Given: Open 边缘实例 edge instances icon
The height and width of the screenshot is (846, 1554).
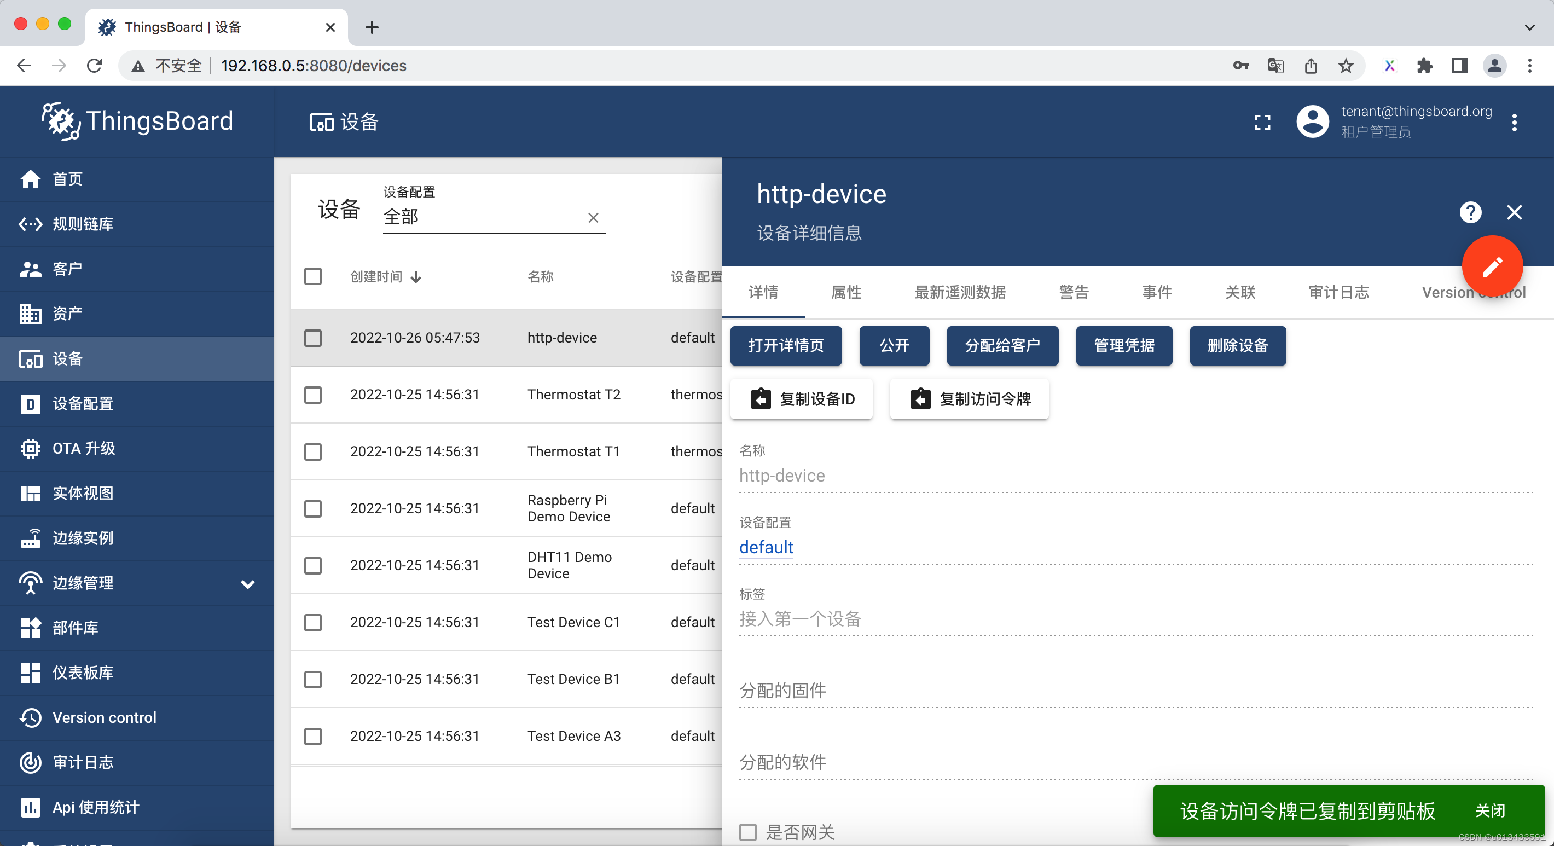Looking at the screenshot, I should click(x=30, y=538).
